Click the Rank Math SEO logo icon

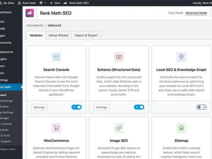pyautogui.click(x=30, y=13)
